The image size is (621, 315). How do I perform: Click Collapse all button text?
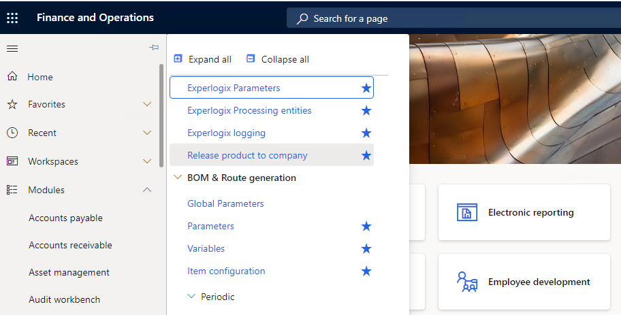(x=285, y=59)
